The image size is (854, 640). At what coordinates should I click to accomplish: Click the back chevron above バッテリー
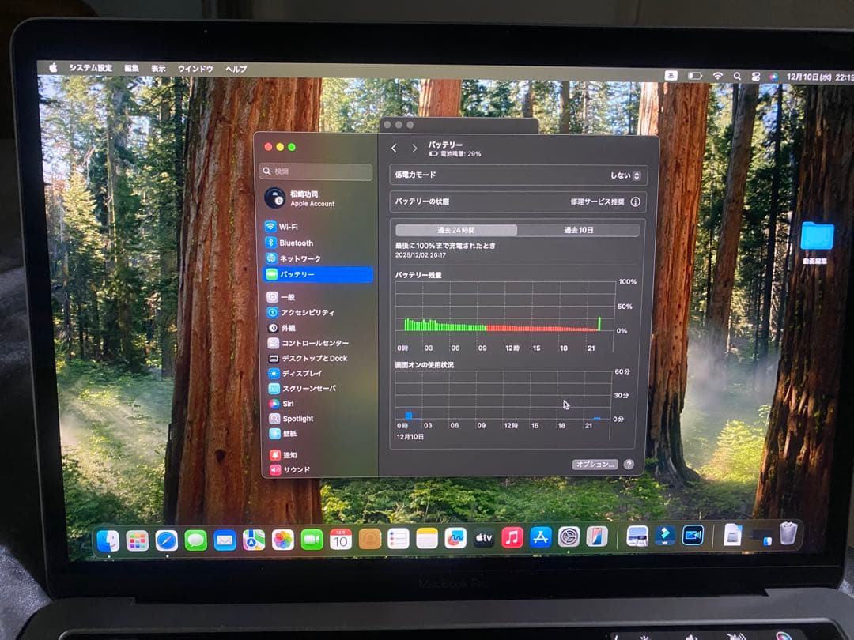tap(393, 148)
